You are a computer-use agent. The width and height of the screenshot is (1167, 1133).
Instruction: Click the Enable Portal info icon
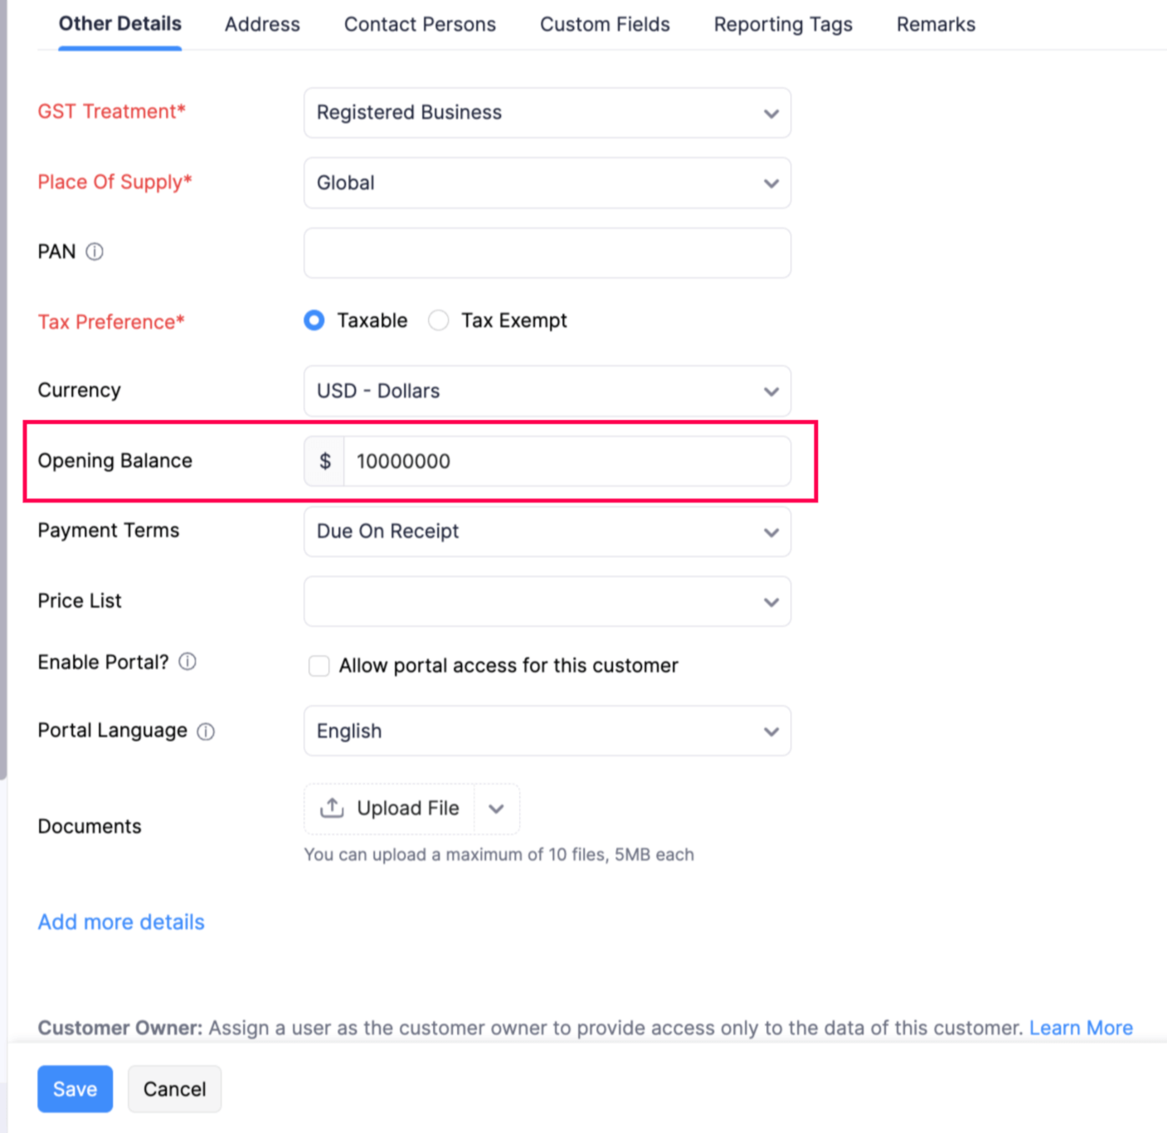(x=188, y=662)
